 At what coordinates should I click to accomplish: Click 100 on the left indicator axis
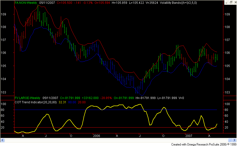tap(3, 104)
